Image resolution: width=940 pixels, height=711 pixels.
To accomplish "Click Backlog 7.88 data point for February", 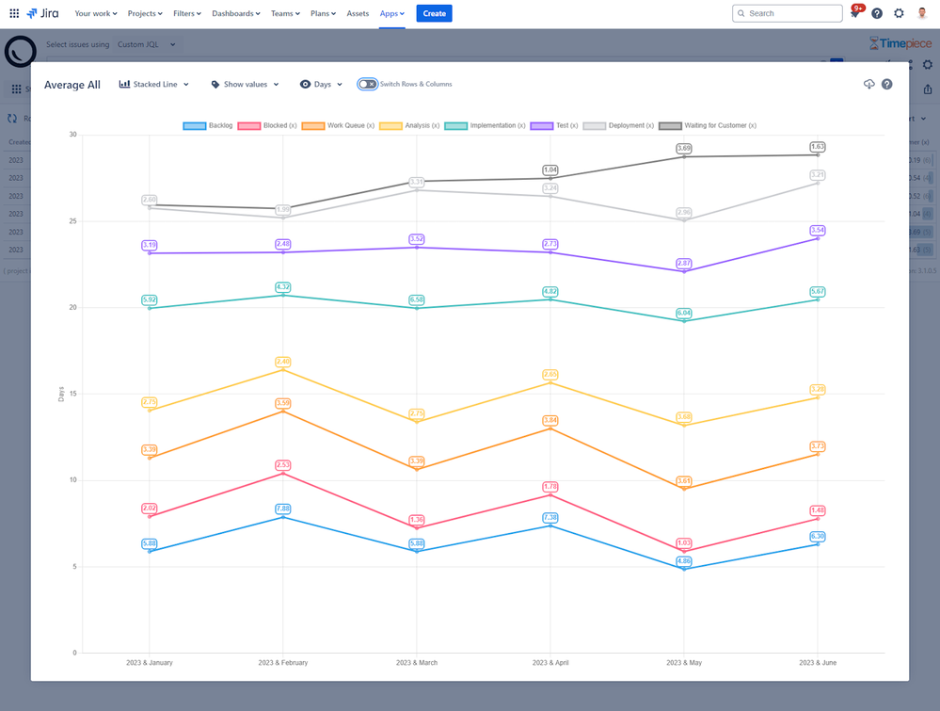I will point(283,517).
